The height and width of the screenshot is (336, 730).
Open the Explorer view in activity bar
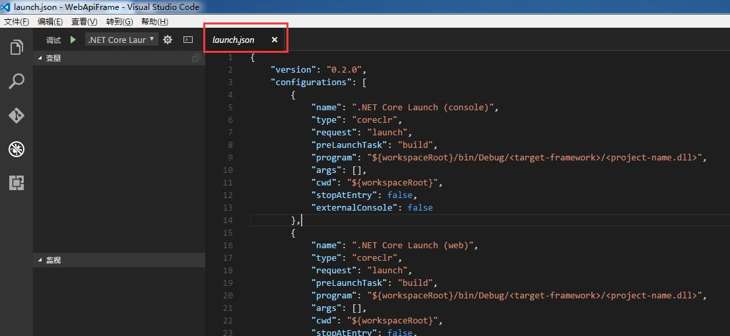point(17,47)
